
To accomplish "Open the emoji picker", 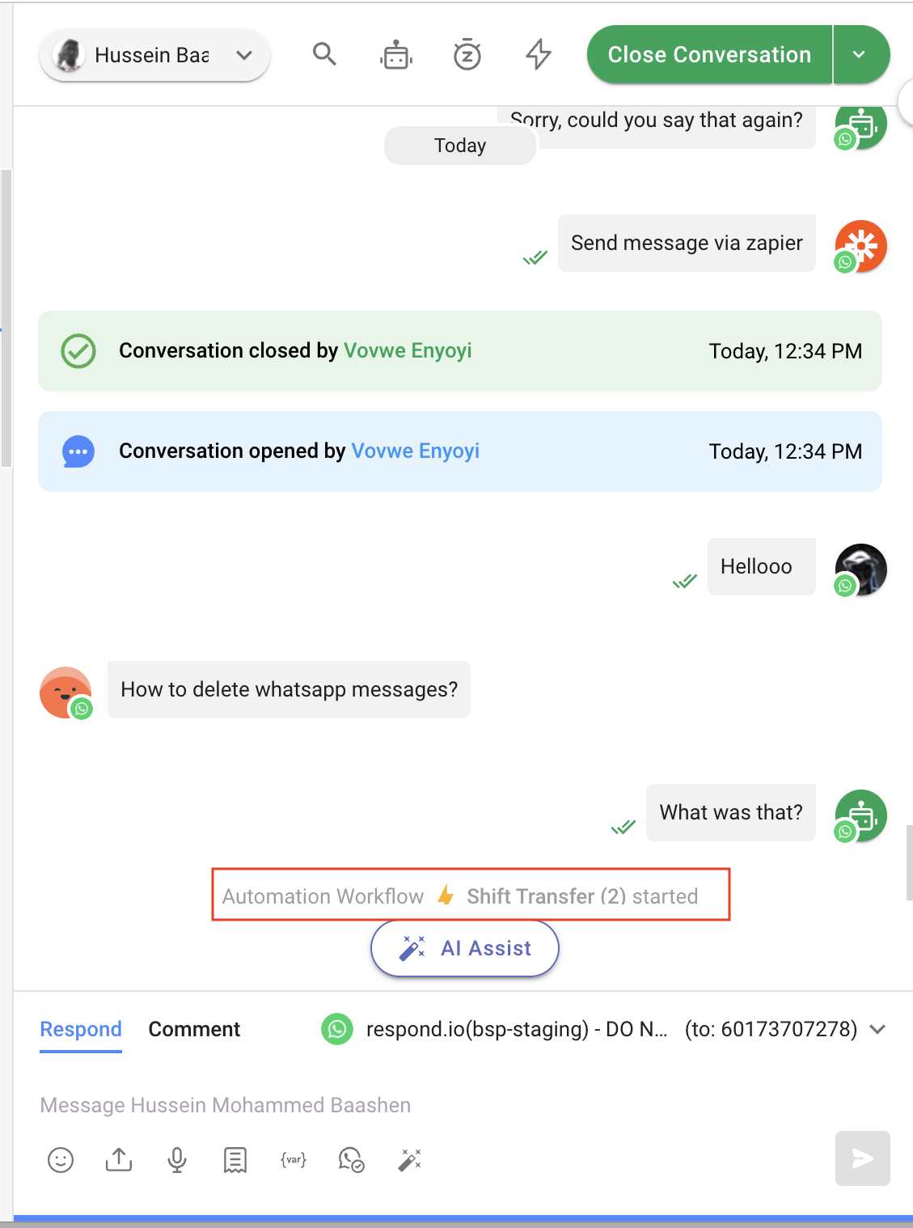I will (61, 1160).
